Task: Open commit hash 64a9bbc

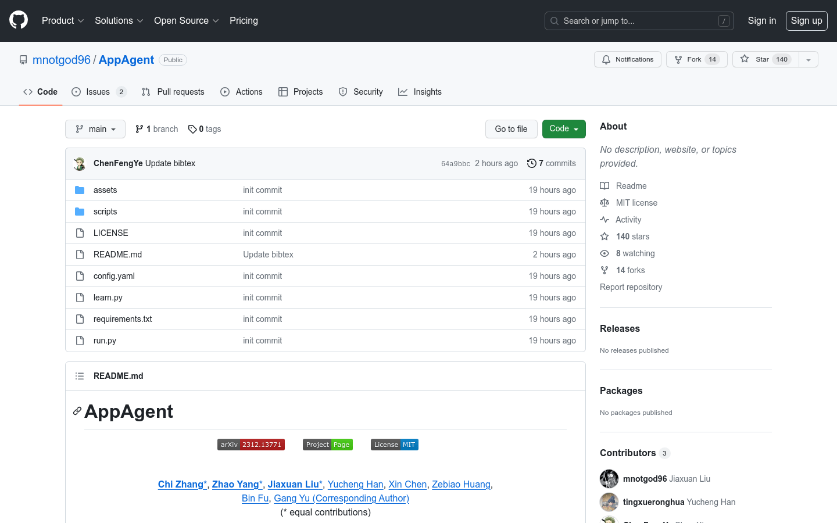Action: coord(456,164)
